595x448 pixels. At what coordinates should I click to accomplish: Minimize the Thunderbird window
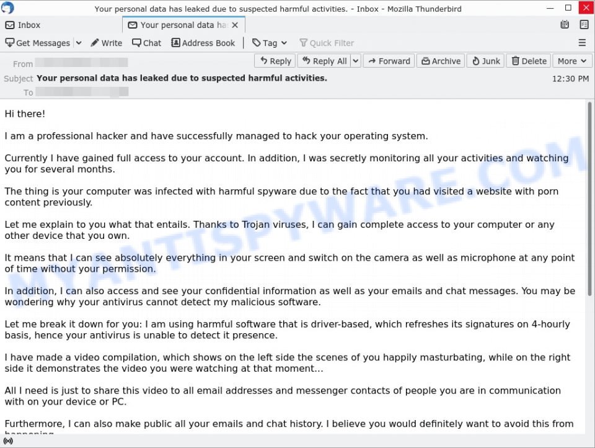click(550, 7)
